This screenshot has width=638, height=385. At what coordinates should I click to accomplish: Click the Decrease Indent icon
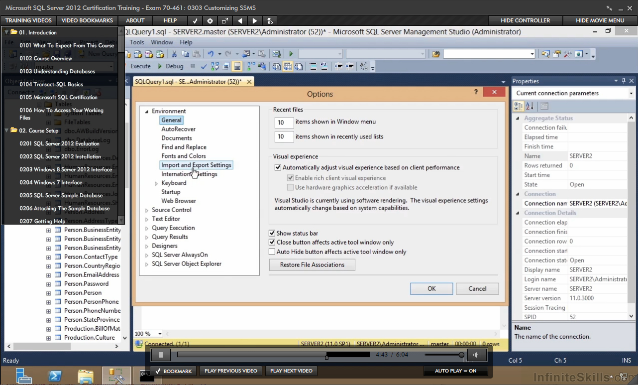(x=339, y=66)
